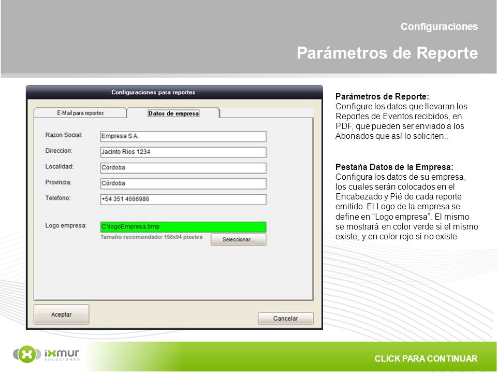The width and height of the screenshot is (497, 373).
Task: Click the Tamaño recomendado 198x94 pixeles hint
Action: [x=152, y=237]
